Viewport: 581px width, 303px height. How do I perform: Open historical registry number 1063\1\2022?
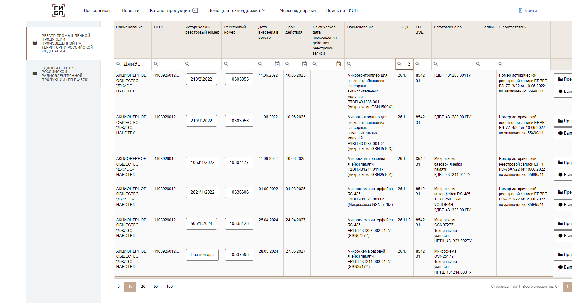203,163
